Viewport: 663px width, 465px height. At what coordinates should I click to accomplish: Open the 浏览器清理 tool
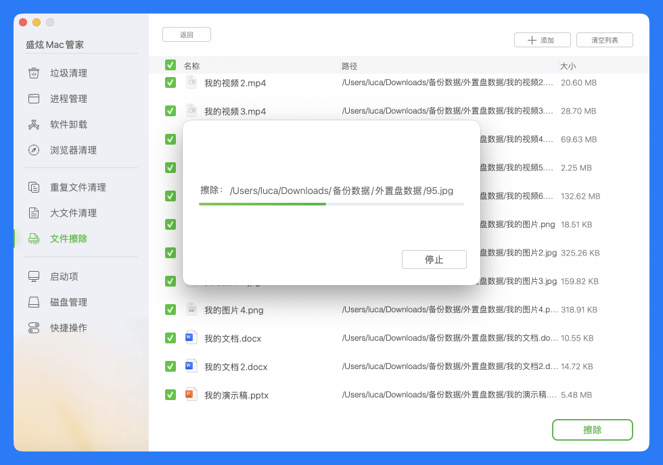(33, 150)
